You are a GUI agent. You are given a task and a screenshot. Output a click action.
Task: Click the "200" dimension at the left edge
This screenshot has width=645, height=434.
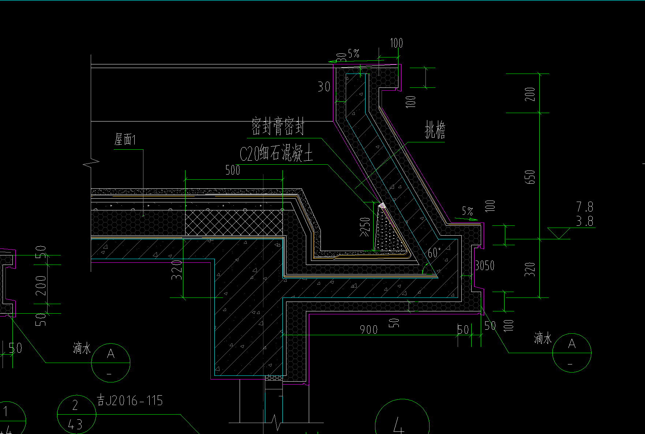[x=41, y=286]
